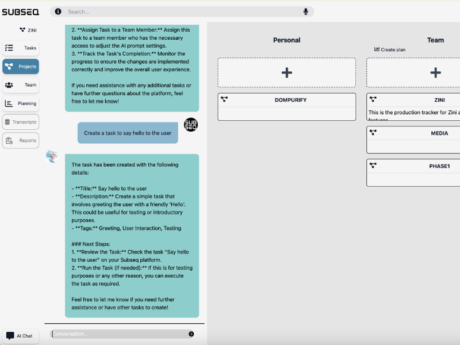460x345 pixels.
Task: Click the MEDIA project tree icon
Action: [x=373, y=132]
